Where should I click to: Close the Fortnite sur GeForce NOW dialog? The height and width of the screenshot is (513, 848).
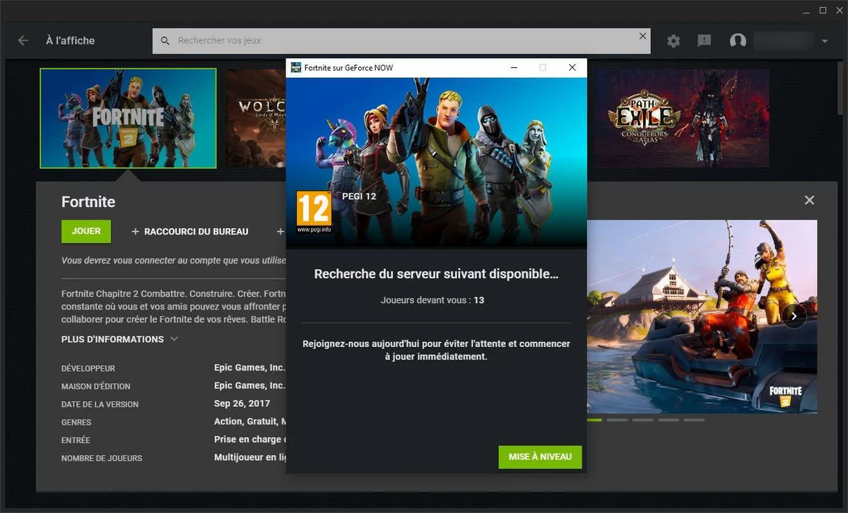tap(572, 68)
